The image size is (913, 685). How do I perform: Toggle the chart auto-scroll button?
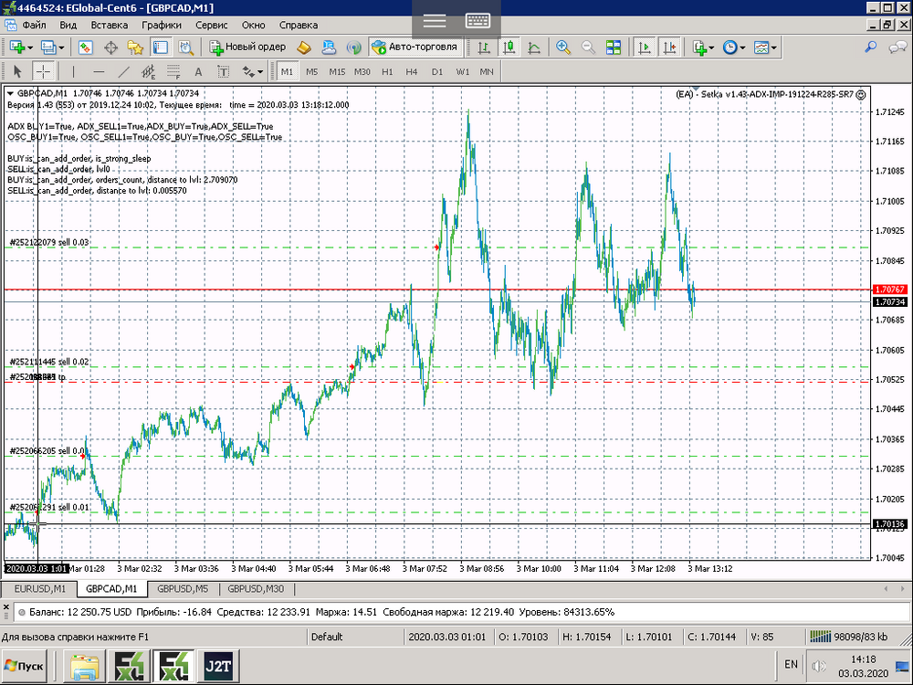click(645, 47)
